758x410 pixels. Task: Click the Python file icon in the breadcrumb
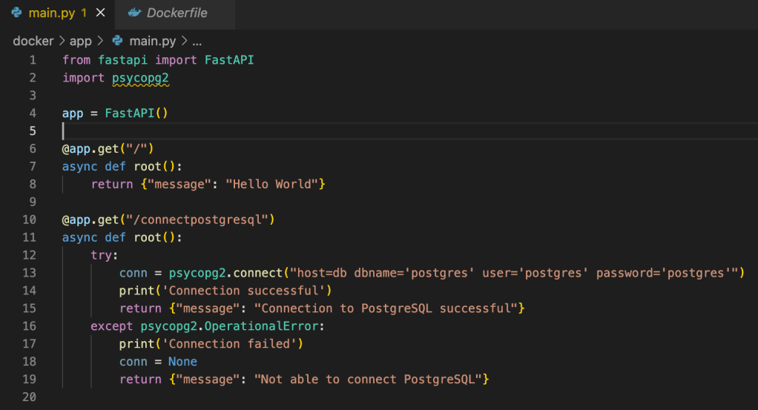pos(118,42)
